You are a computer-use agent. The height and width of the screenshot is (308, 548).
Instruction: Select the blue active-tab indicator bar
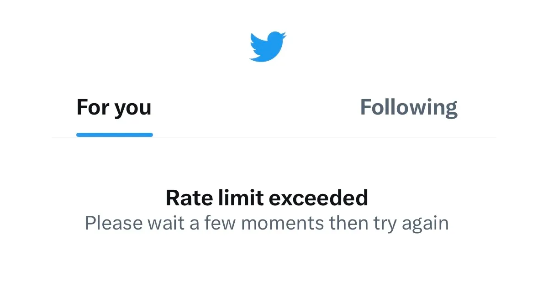pyautogui.click(x=114, y=134)
